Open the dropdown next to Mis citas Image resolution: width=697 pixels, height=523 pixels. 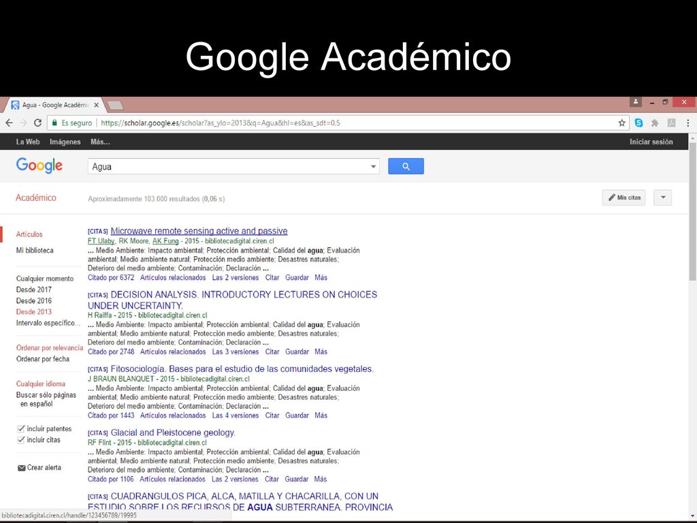tap(663, 197)
